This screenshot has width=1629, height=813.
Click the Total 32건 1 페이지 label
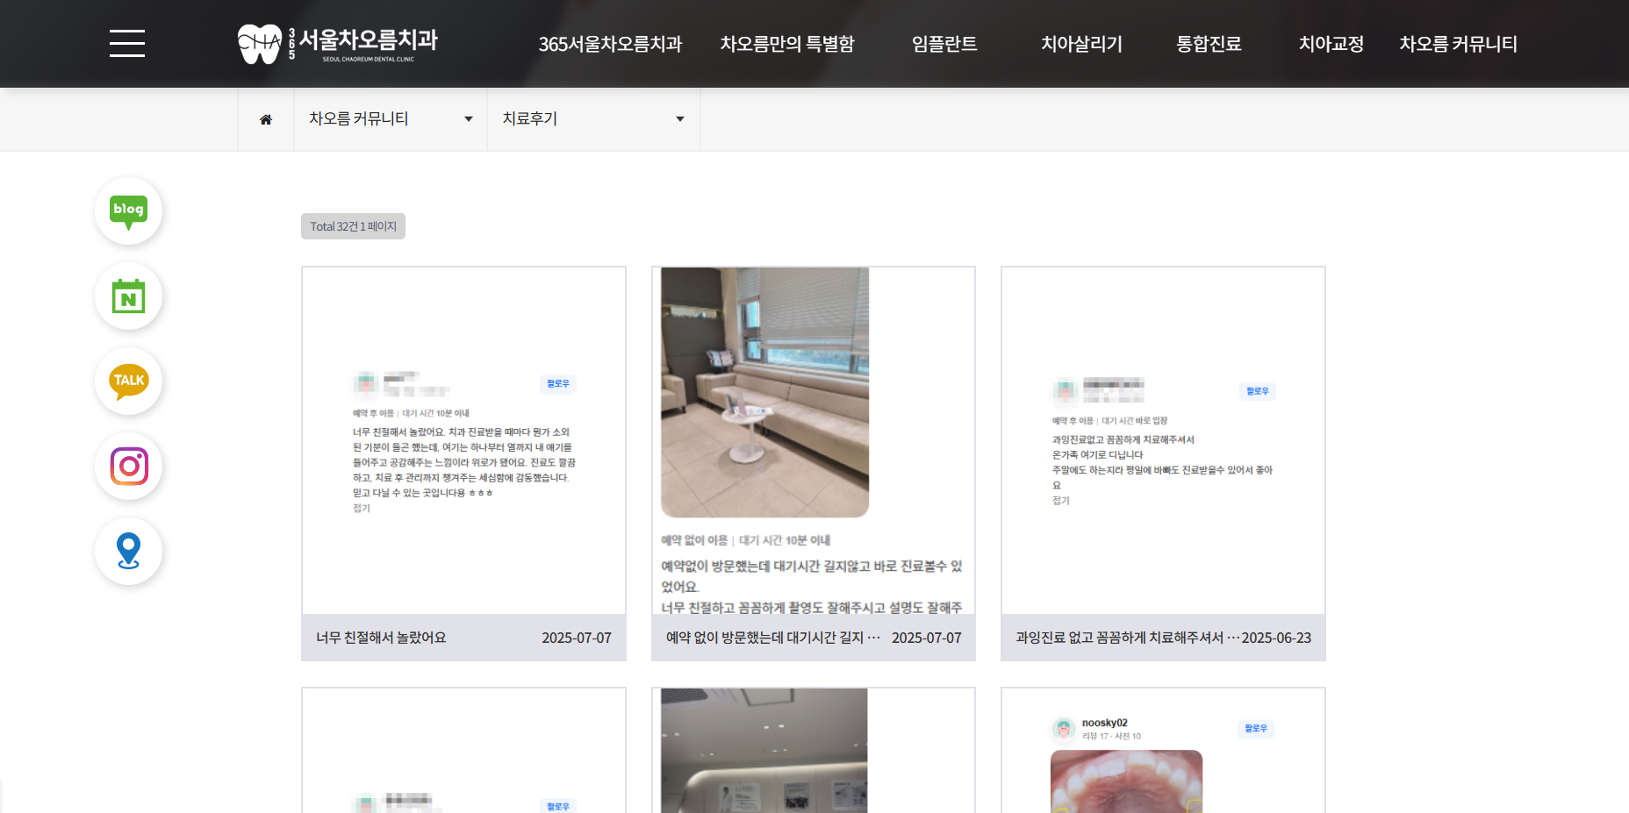click(x=353, y=226)
